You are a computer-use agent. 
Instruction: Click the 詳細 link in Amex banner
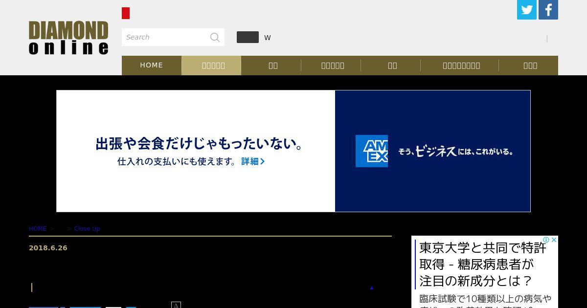pyautogui.click(x=253, y=161)
